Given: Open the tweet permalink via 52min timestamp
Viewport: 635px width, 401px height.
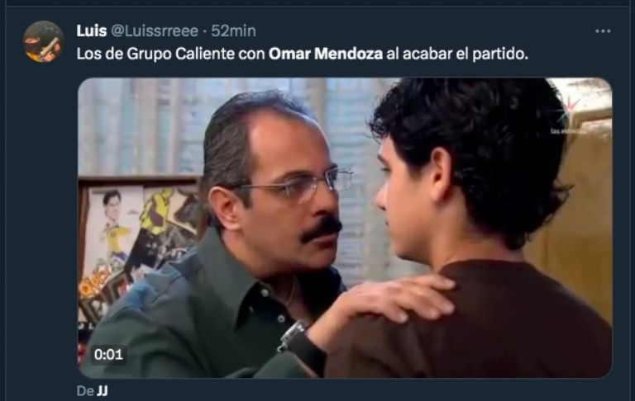Looking at the screenshot, I should coord(234,31).
